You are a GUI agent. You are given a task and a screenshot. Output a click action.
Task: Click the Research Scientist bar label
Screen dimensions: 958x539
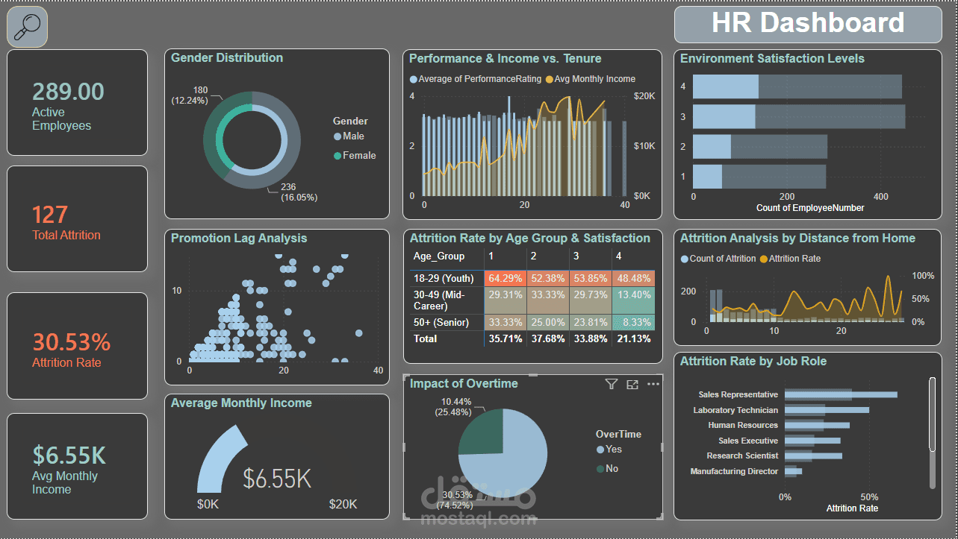click(742, 456)
